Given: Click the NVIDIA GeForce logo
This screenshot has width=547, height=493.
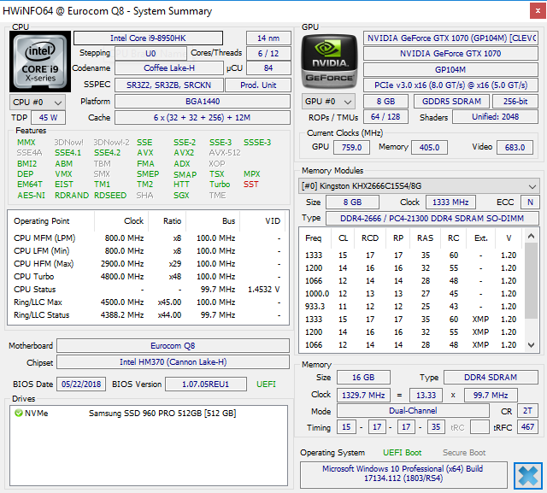Looking at the screenshot, I should 329,62.
